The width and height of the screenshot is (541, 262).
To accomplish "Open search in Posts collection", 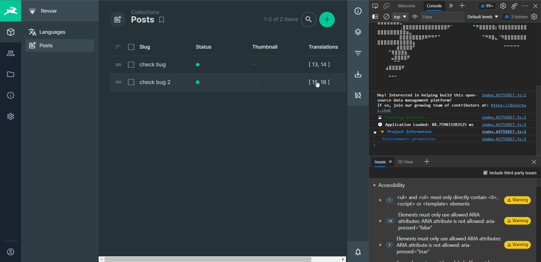I will [x=309, y=19].
